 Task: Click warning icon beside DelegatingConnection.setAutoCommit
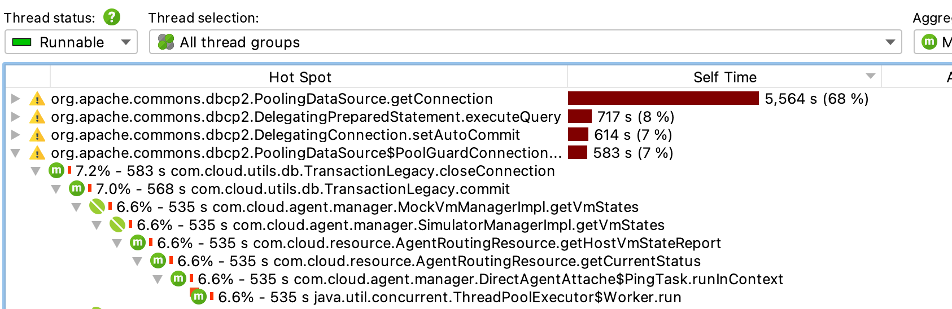pyautogui.click(x=37, y=135)
